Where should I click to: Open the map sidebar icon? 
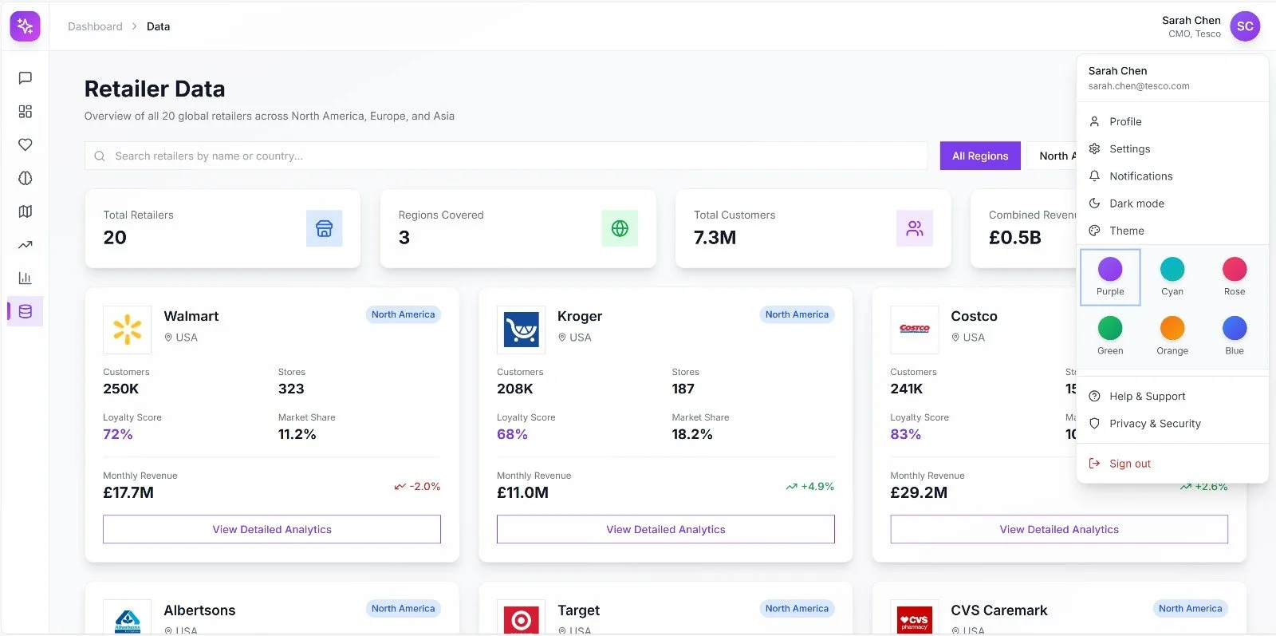point(26,211)
